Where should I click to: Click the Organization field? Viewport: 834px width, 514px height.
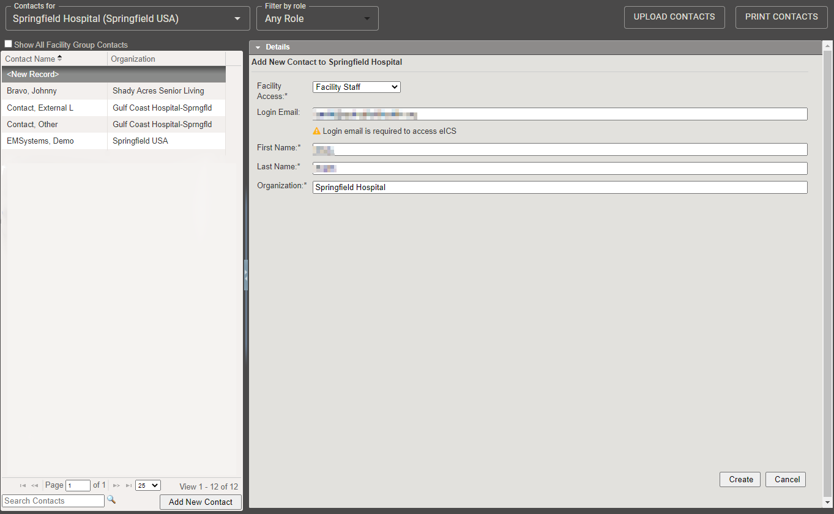tap(560, 187)
